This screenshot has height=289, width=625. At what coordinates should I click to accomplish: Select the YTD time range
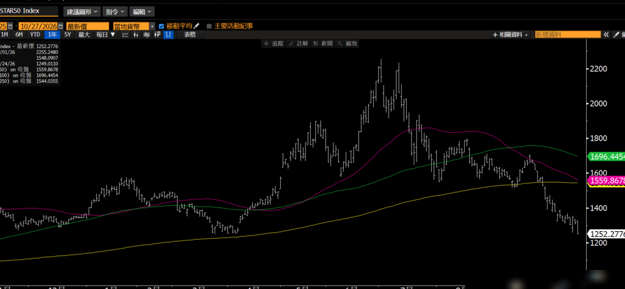[x=35, y=35]
